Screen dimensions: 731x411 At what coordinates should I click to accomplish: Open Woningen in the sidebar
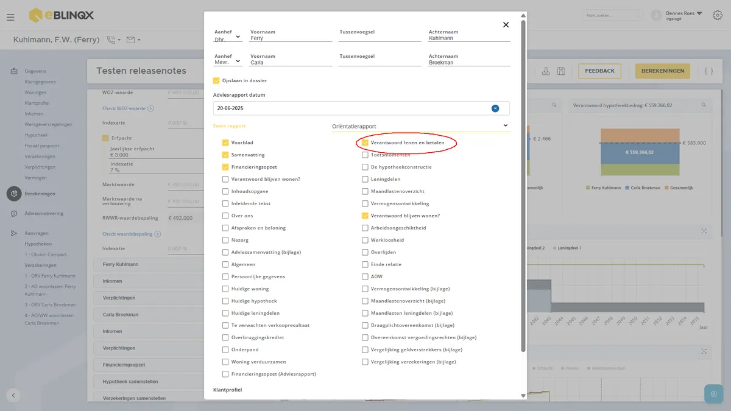pos(35,93)
